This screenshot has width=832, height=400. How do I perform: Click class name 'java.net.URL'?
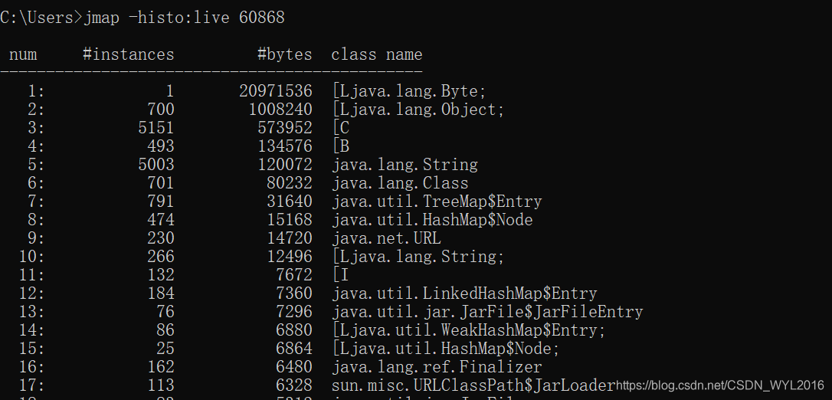(x=386, y=238)
